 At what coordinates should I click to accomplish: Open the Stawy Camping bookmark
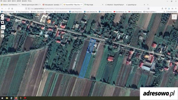click(23, 12)
